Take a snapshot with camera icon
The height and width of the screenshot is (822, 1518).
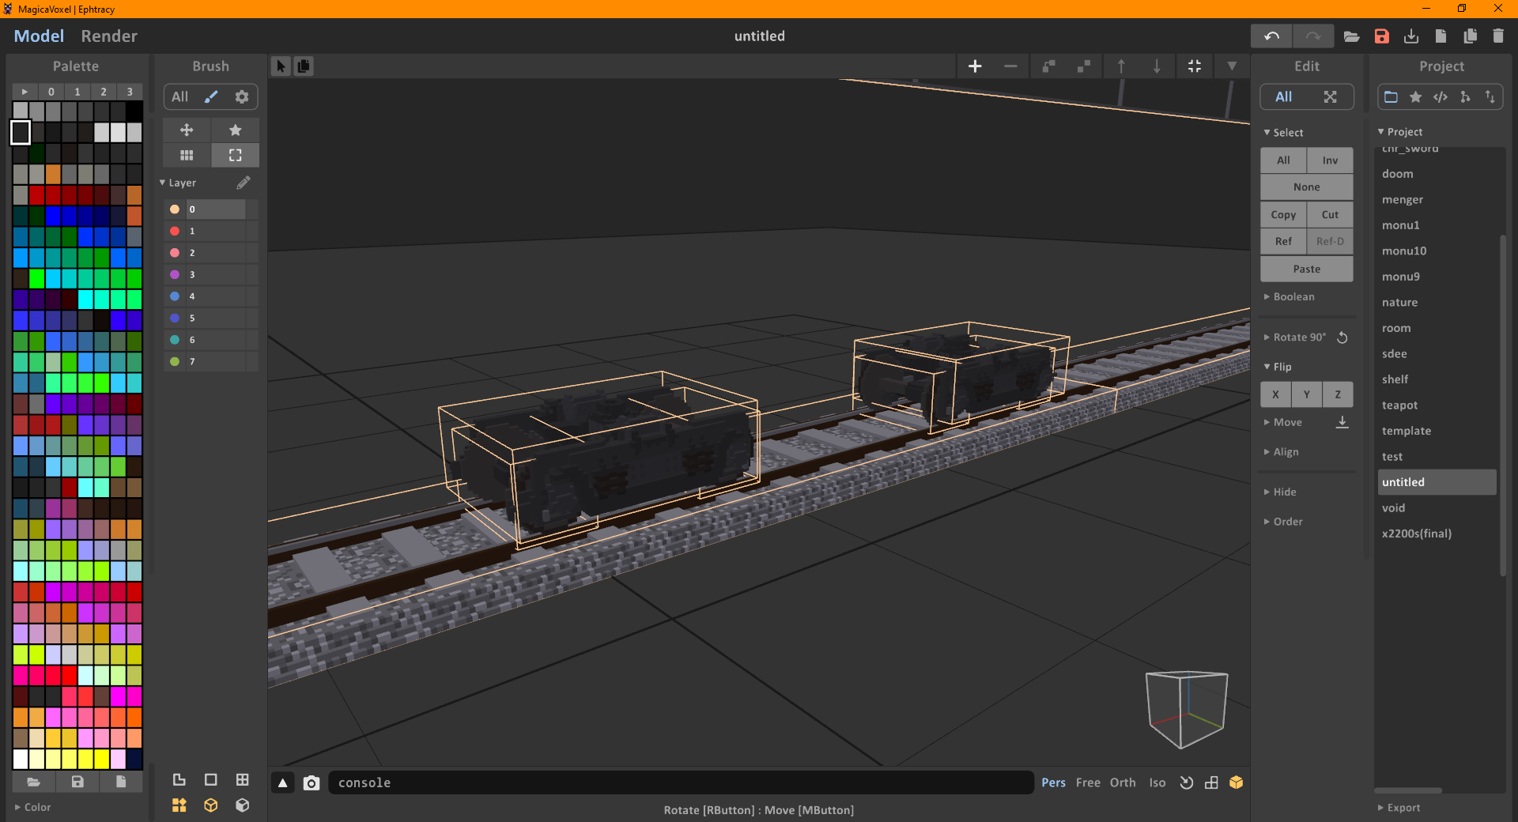[312, 782]
